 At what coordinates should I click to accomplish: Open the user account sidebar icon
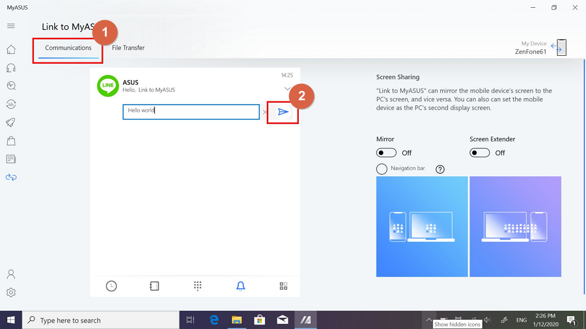pyautogui.click(x=11, y=274)
